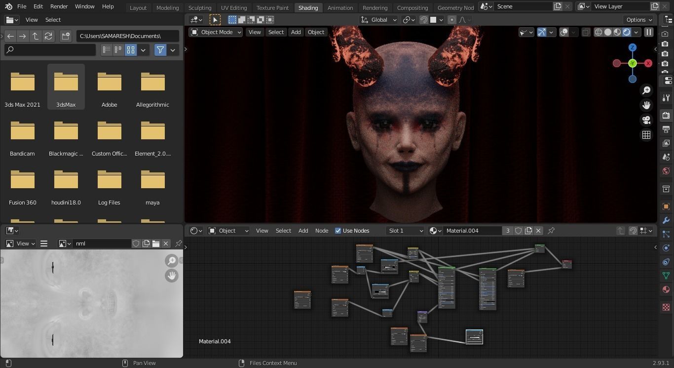Image resolution: width=674 pixels, height=368 pixels.
Task: Enable wireframe viewport shading
Action: tap(599, 32)
